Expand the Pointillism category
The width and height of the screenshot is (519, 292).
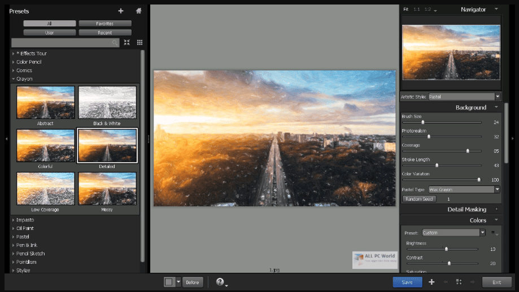tap(13, 262)
